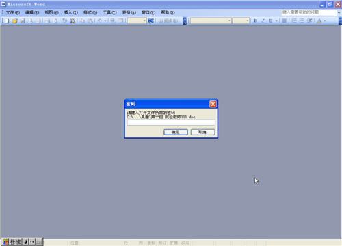Click the IME language bar logo icon

5,242
